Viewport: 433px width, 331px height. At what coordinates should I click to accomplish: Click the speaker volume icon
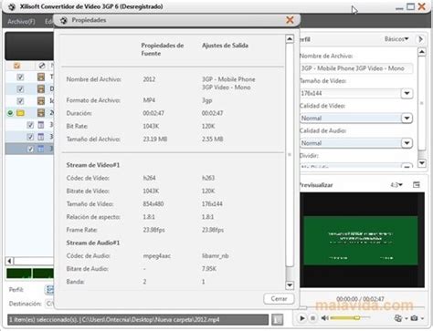[324, 318]
